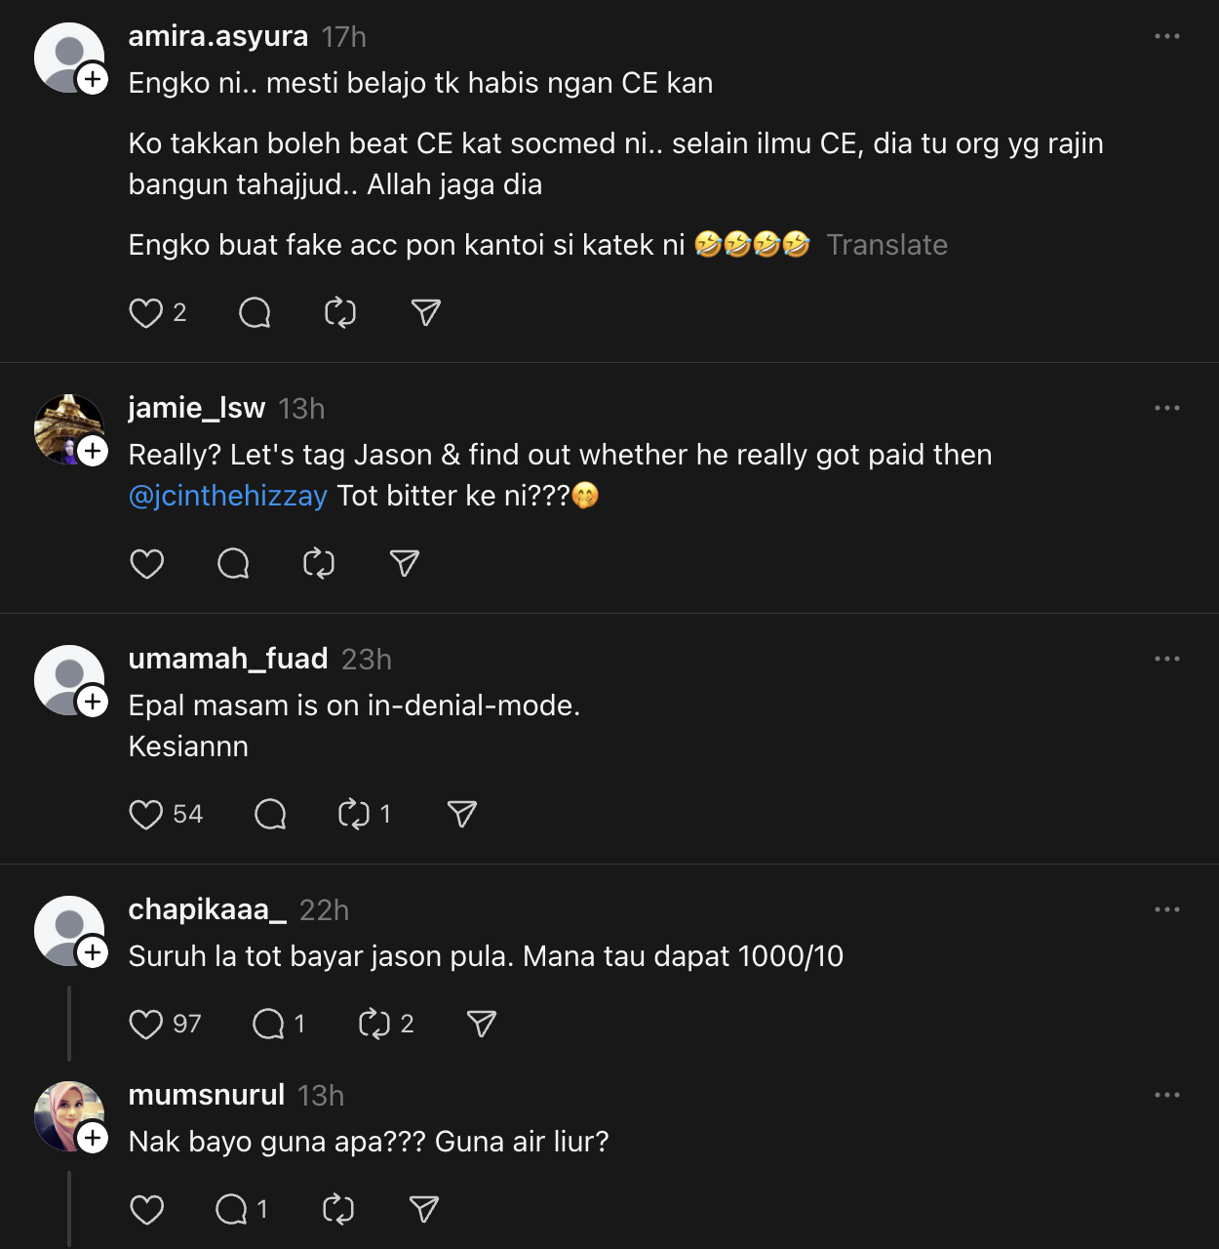Reply to mumsnurul's comment
This screenshot has height=1249, width=1219.
coord(231,1210)
